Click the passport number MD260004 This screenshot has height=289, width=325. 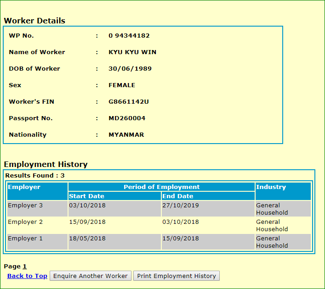click(127, 118)
